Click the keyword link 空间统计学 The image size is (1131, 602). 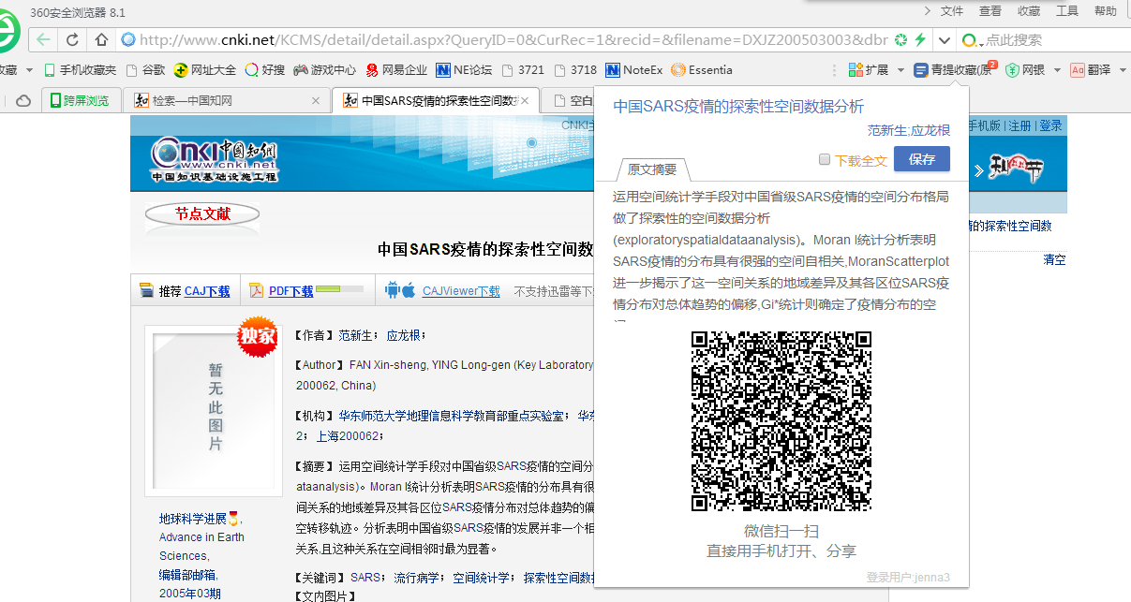click(482, 578)
